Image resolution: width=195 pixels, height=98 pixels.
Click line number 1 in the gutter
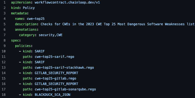4,2
